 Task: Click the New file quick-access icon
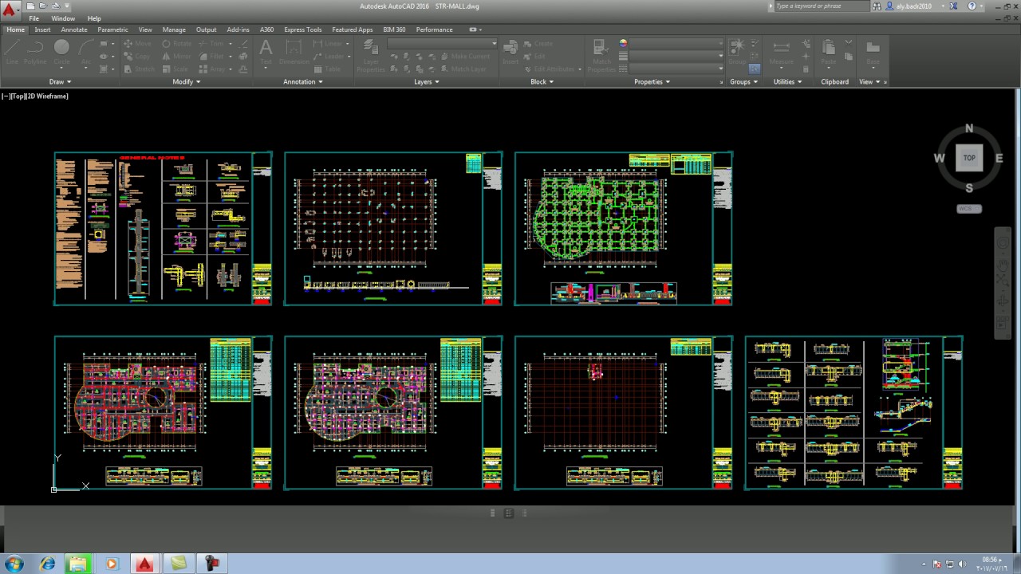[x=30, y=6]
